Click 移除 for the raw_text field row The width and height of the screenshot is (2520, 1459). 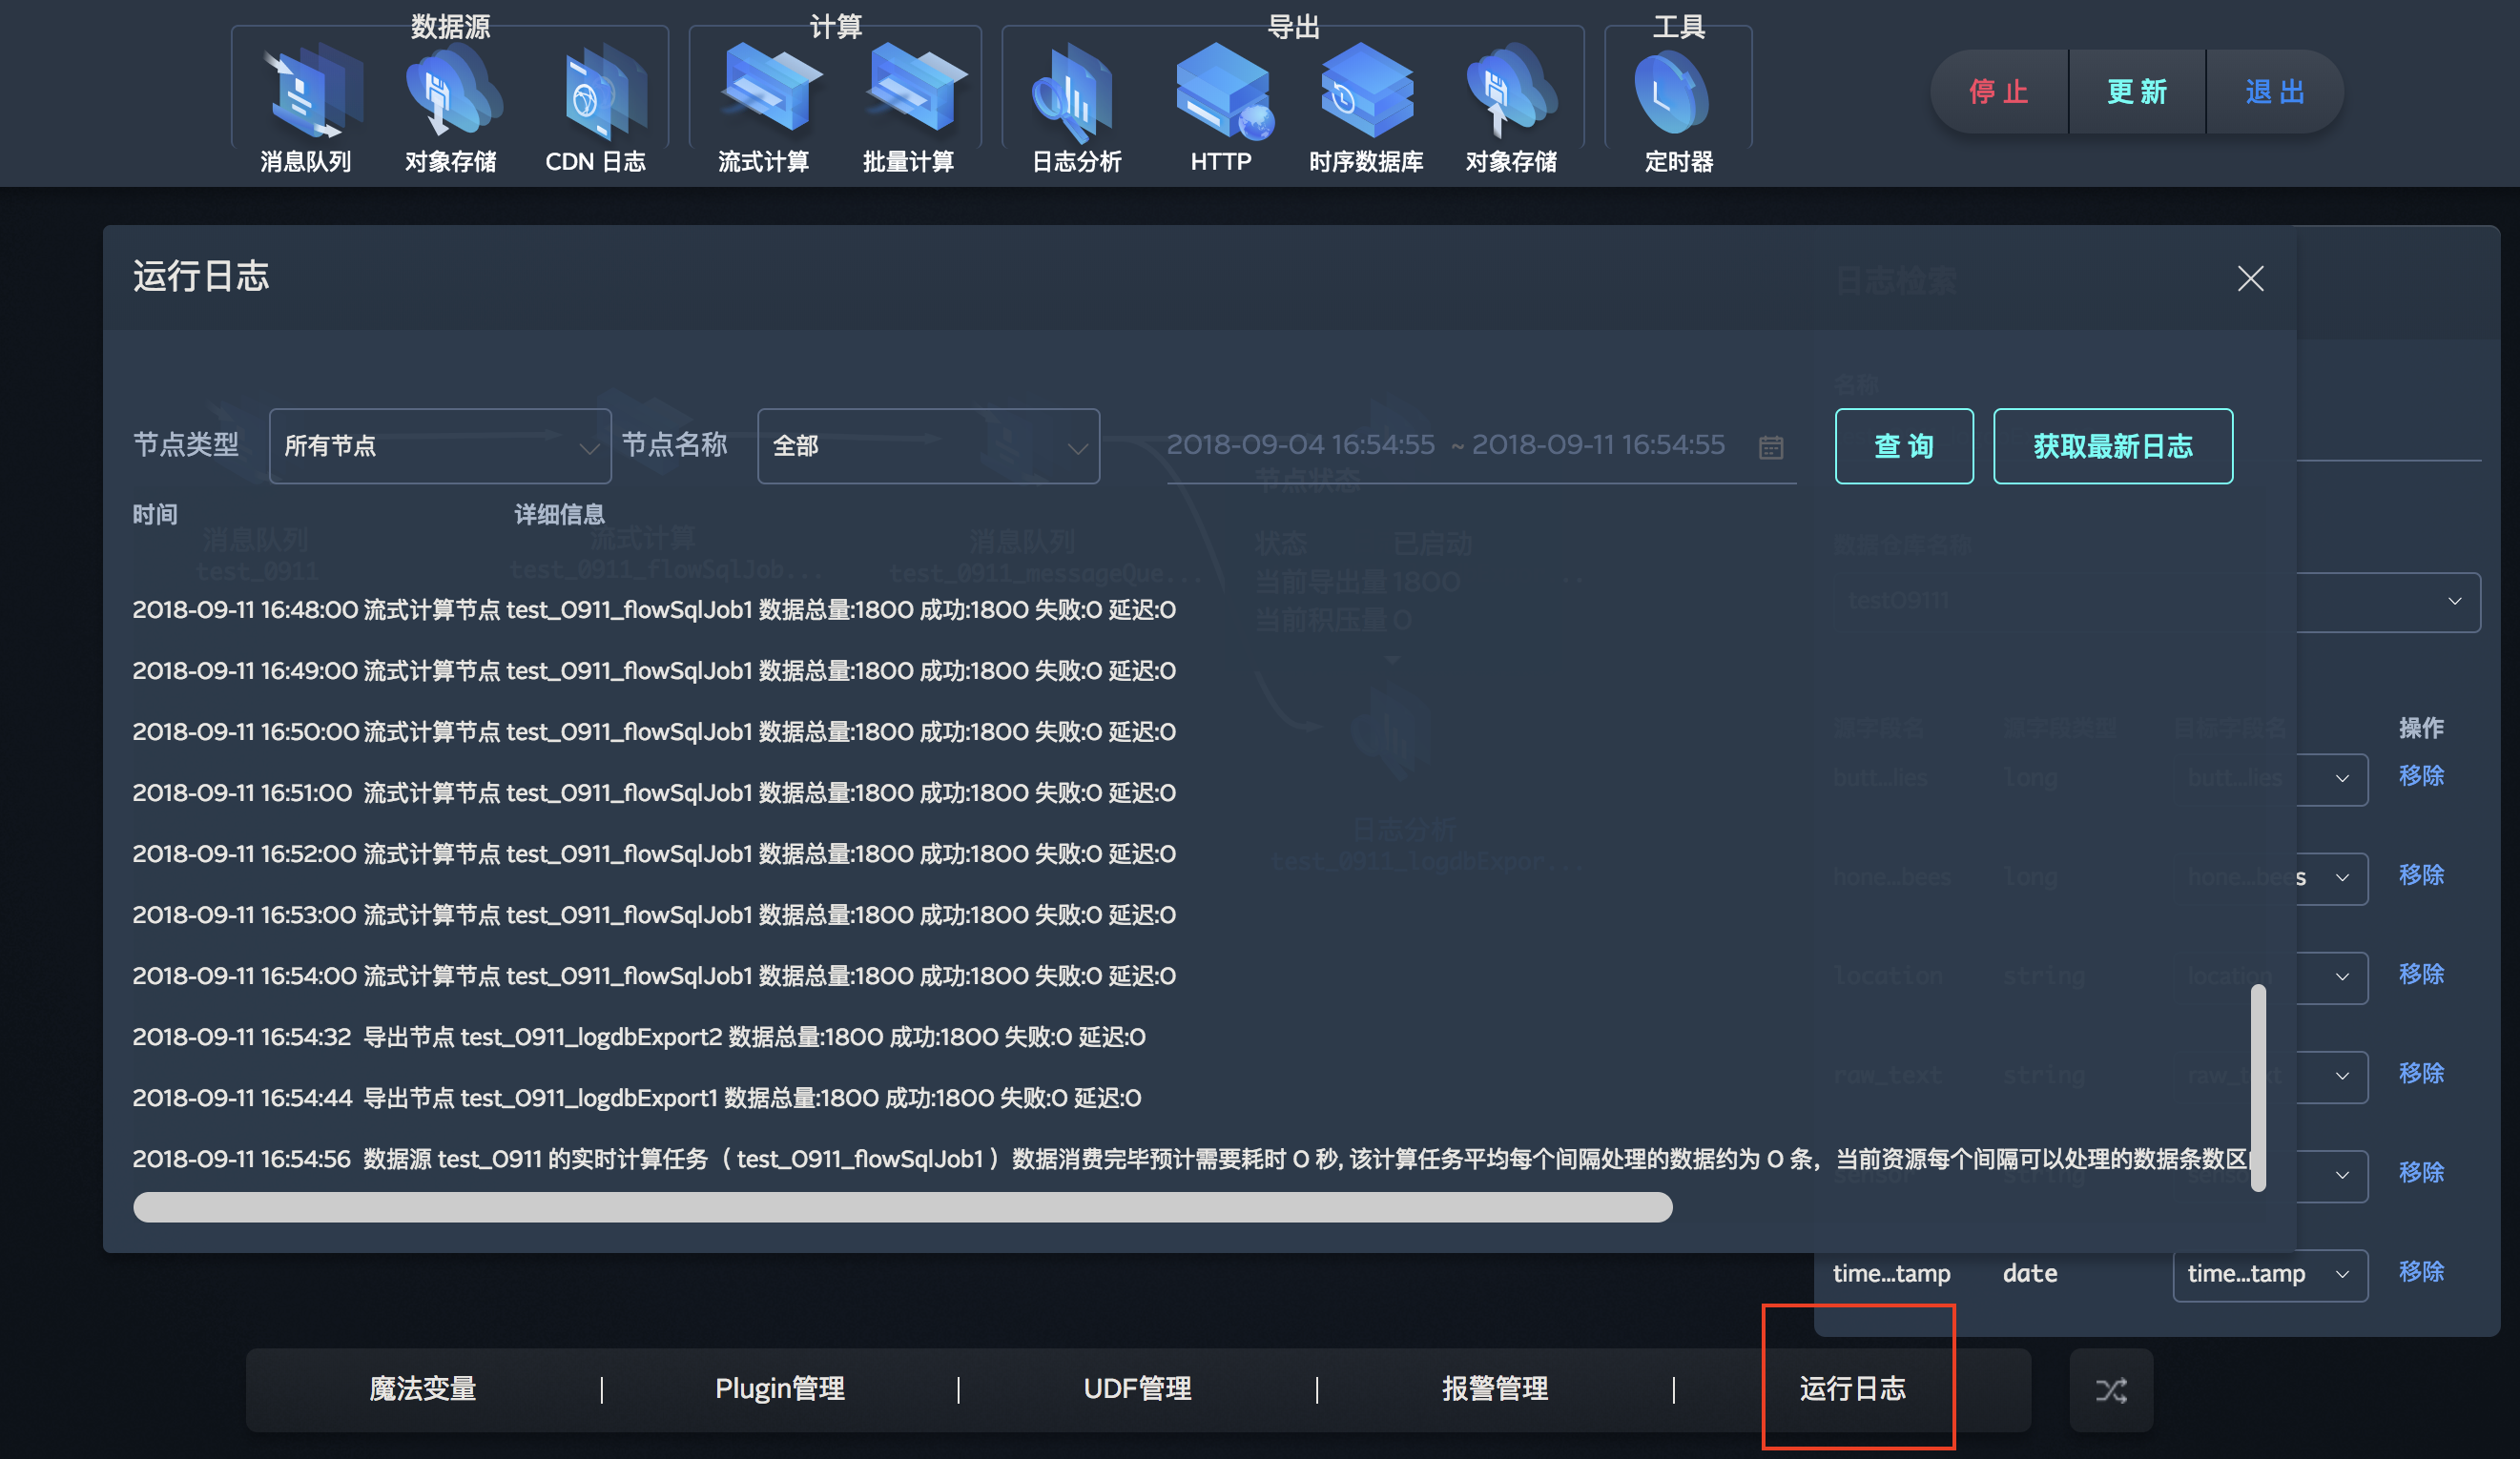click(2421, 1073)
